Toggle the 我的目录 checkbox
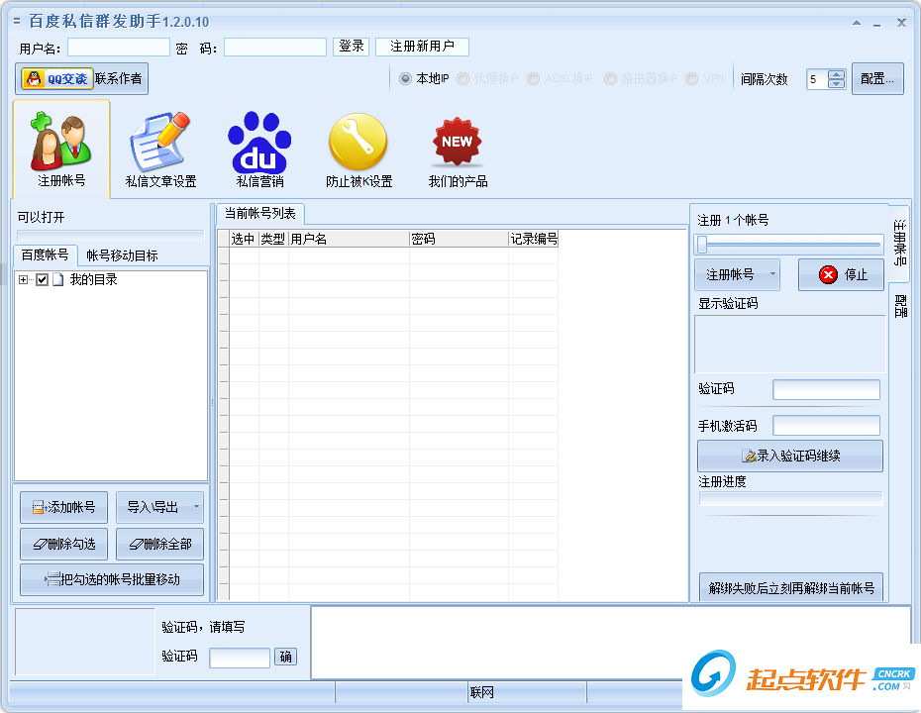Screen dimensions: 921x713 pyautogui.click(x=40, y=279)
